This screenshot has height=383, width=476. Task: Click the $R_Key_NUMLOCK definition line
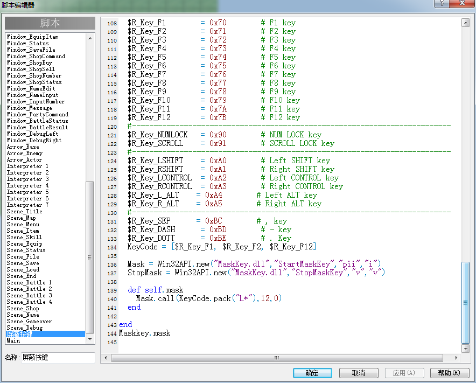click(x=225, y=135)
